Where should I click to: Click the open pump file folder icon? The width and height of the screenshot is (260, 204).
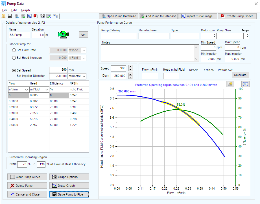[x=3, y=16]
